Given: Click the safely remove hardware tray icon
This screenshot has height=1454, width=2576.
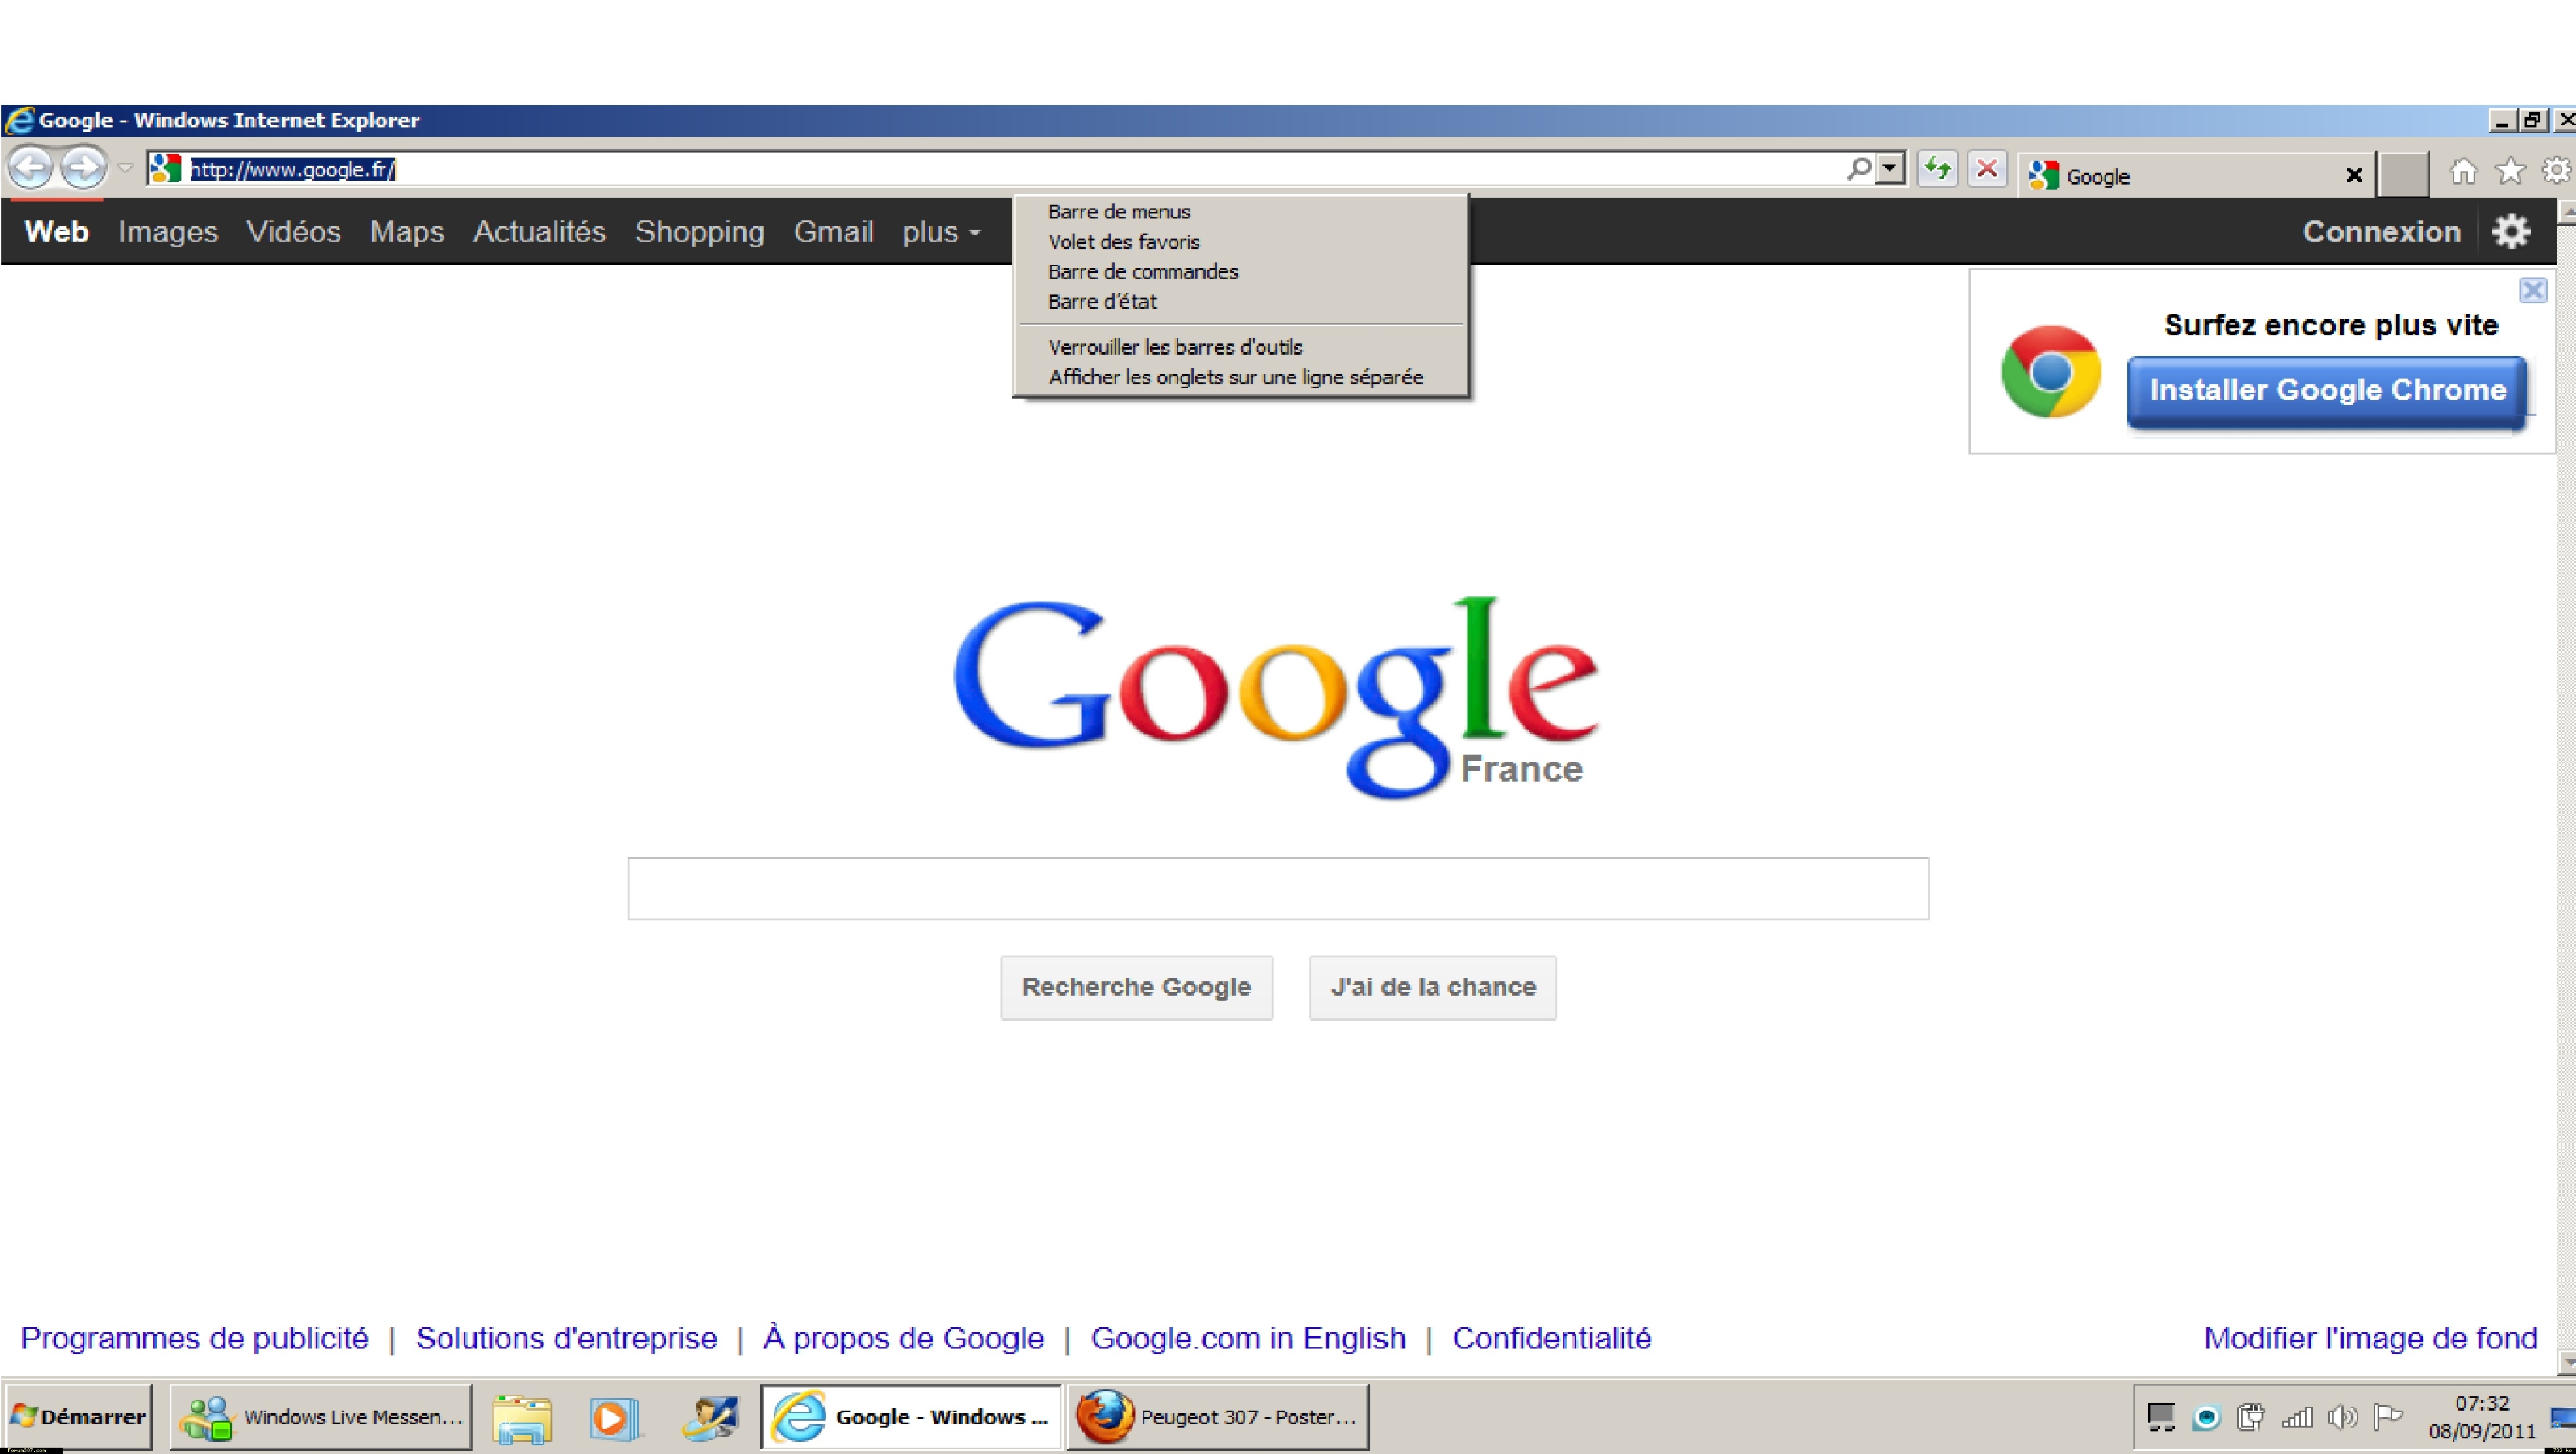Looking at the screenshot, I should pyautogui.click(x=2251, y=1417).
